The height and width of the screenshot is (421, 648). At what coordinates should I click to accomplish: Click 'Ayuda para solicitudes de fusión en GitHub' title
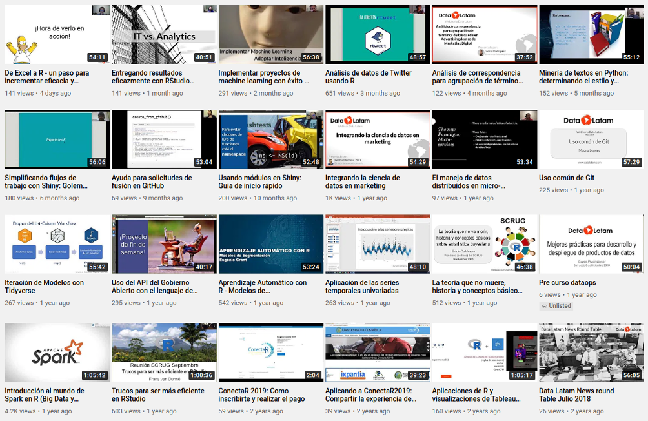[x=152, y=182]
